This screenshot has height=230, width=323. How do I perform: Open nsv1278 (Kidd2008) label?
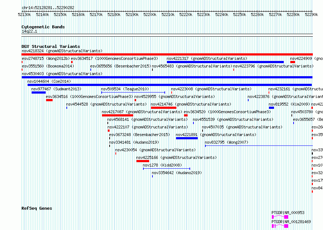[162, 165]
